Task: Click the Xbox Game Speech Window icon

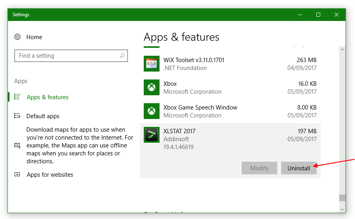Action: [152, 111]
